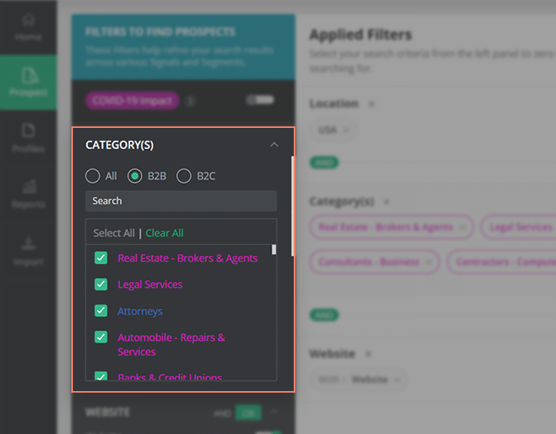Screen dimensions: 556x434
Task: Click the Clear All link
Action: click(165, 233)
